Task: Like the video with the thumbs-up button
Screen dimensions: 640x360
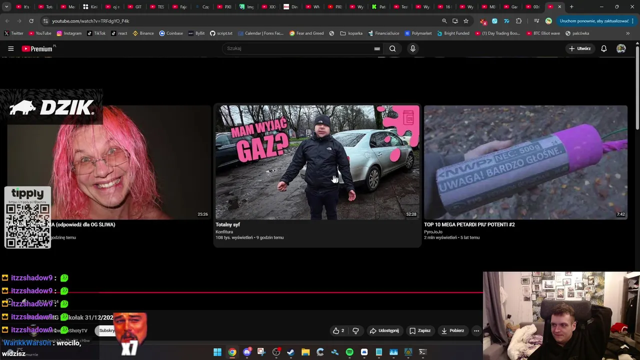Action: coord(338,330)
